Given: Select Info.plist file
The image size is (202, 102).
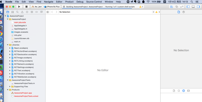Looking at the screenshot, I should (18, 35).
